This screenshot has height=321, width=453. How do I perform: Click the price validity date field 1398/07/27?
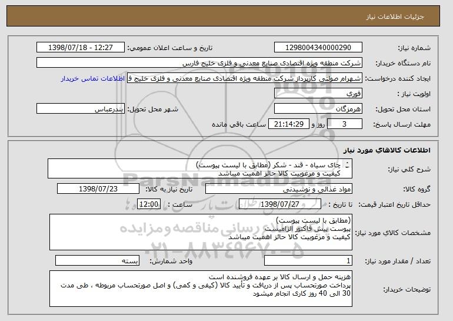pyautogui.click(x=280, y=204)
